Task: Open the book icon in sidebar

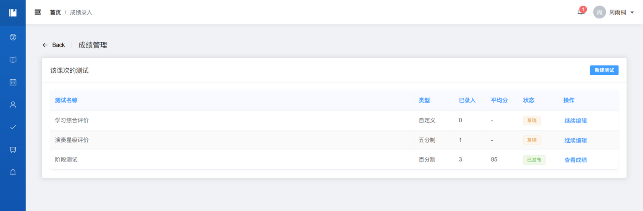Action: click(x=13, y=60)
